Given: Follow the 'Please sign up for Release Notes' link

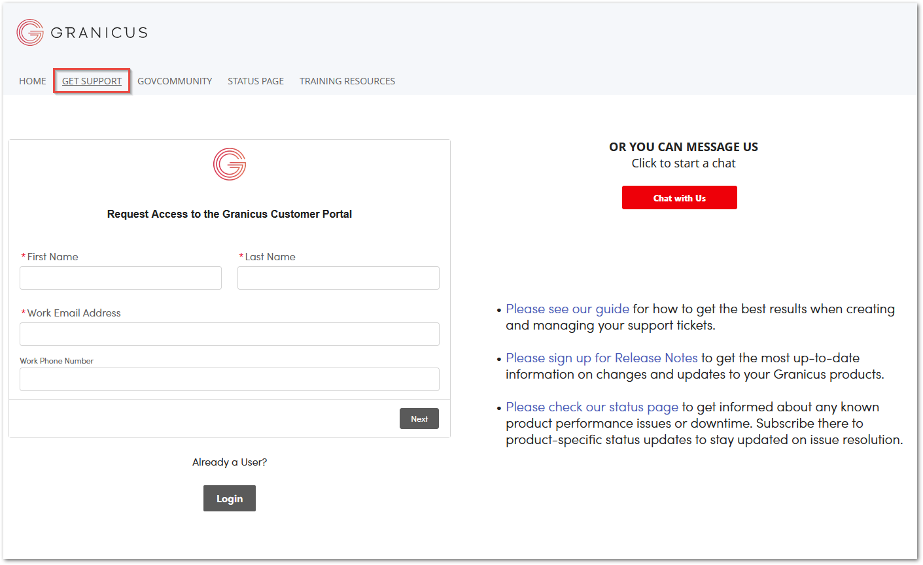Looking at the screenshot, I should tap(601, 358).
